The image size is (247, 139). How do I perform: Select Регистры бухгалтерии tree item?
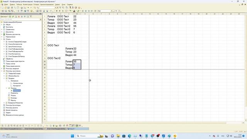13,105
